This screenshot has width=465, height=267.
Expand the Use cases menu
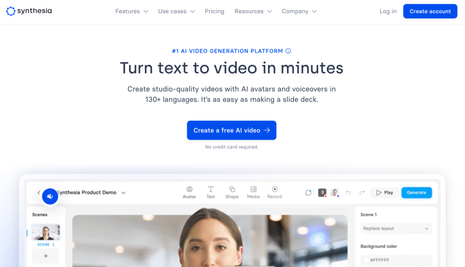coord(176,11)
